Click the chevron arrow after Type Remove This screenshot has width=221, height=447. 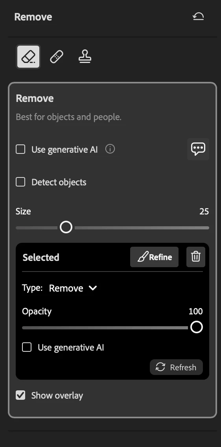coord(93,288)
